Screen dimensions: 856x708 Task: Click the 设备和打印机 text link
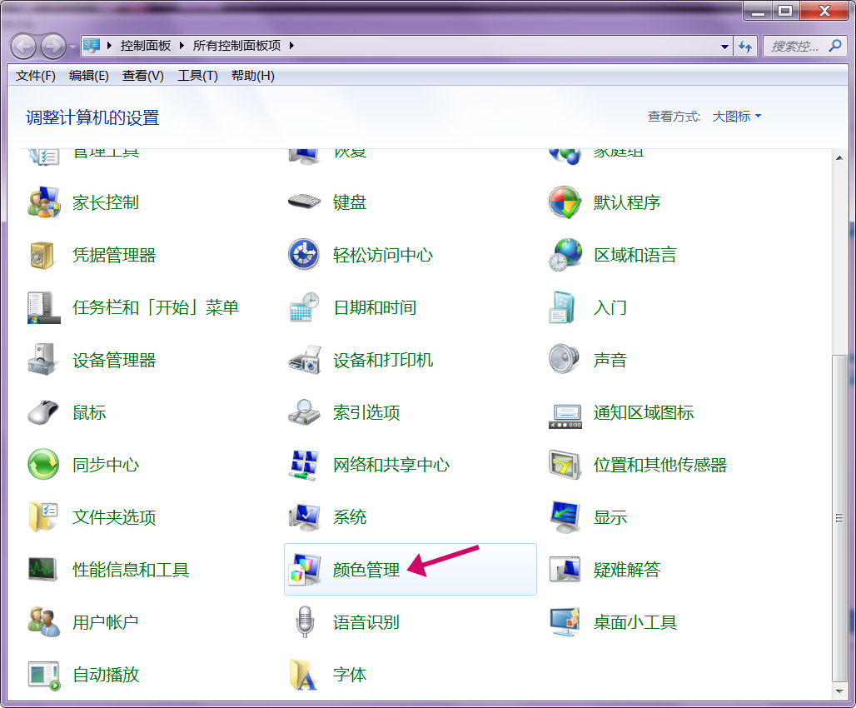[383, 360]
